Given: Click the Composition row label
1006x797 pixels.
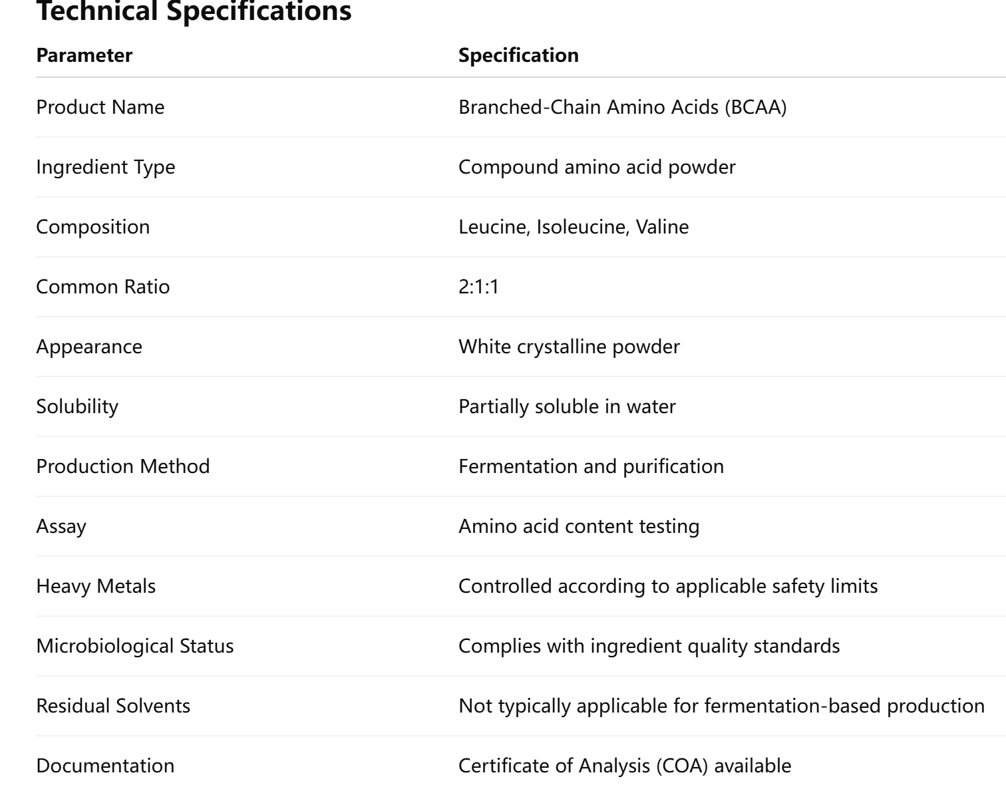Looking at the screenshot, I should (x=92, y=227).
